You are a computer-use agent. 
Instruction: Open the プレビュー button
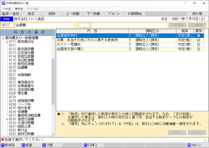[x=114, y=14]
